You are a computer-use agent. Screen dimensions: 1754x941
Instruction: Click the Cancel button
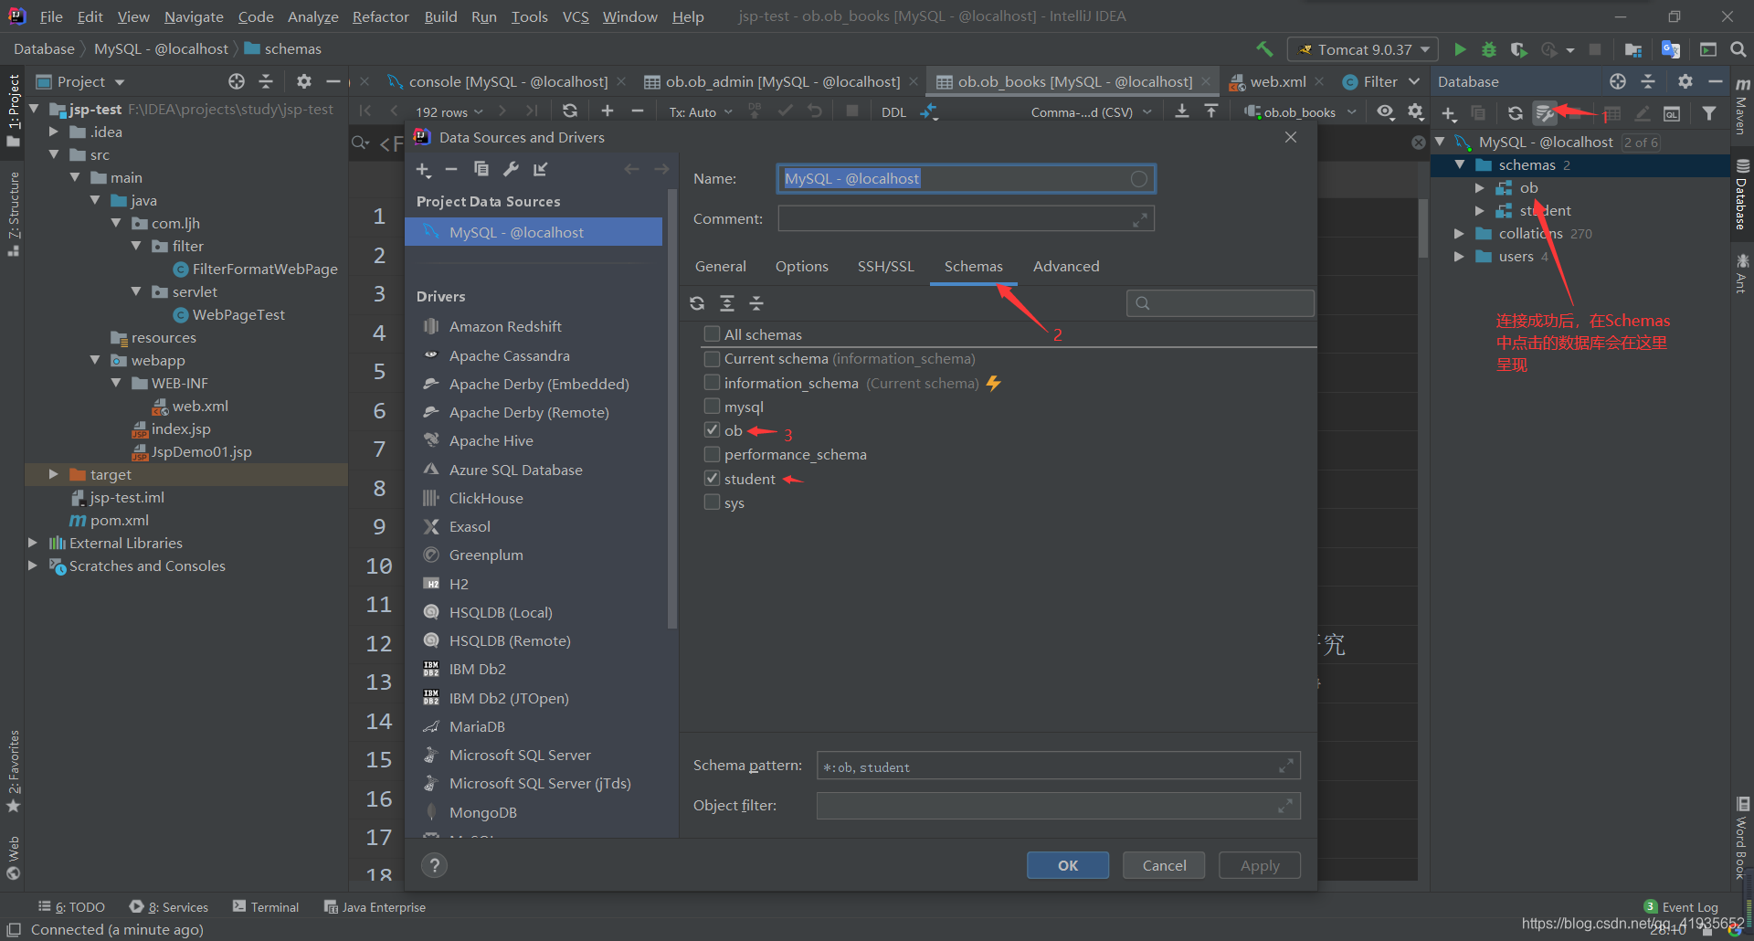coord(1164,865)
